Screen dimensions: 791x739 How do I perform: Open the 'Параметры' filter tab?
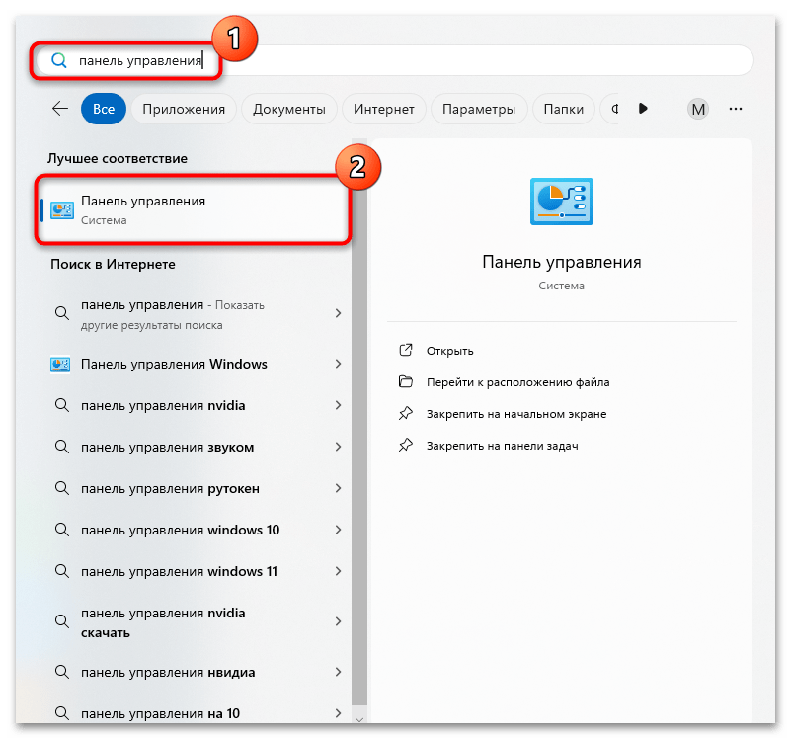(479, 109)
